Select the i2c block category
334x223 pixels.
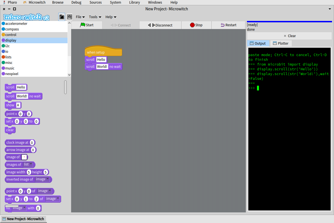pos(35,46)
